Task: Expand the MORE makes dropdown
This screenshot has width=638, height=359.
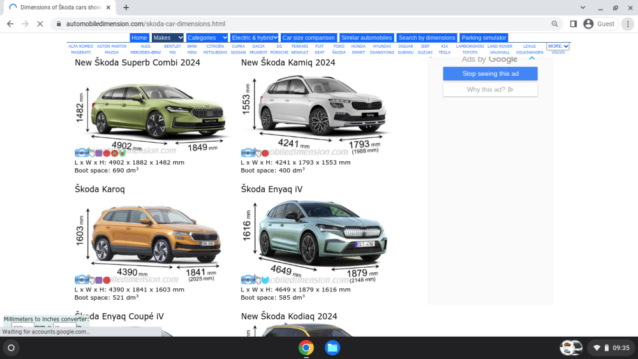Action: 558,47
